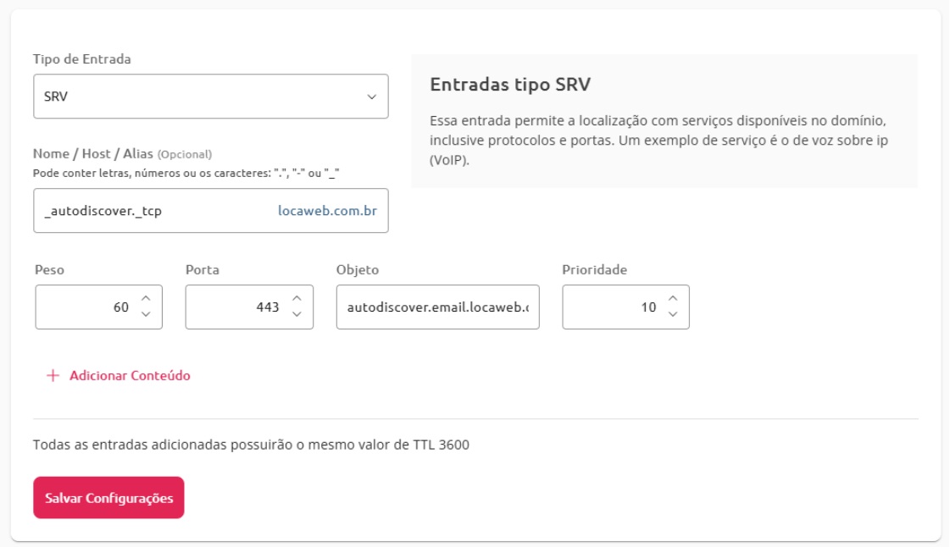This screenshot has height=553, width=950.
Task: Click the Prioridade label
Action: 594,269
